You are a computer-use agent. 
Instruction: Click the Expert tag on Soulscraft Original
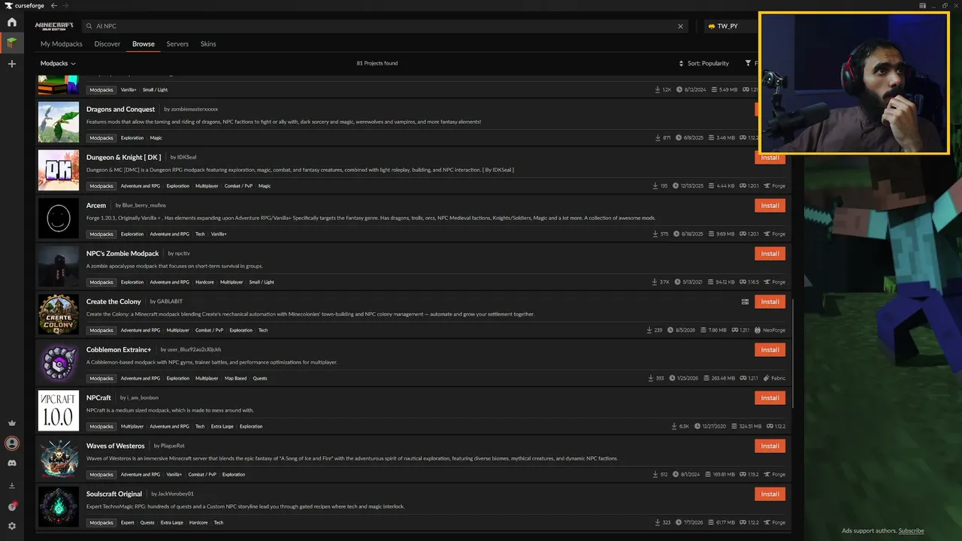pos(128,523)
